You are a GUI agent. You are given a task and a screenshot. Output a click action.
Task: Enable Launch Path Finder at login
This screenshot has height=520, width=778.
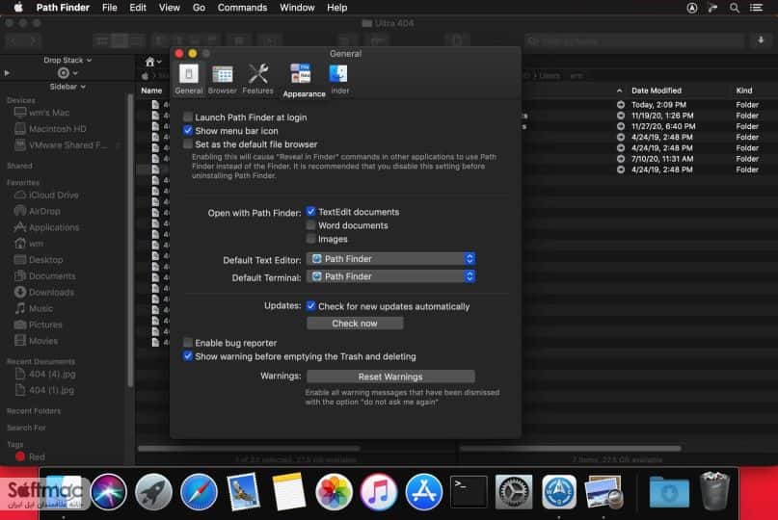pyautogui.click(x=188, y=117)
